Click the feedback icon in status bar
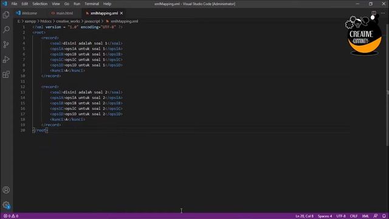 (x=376, y=216)
